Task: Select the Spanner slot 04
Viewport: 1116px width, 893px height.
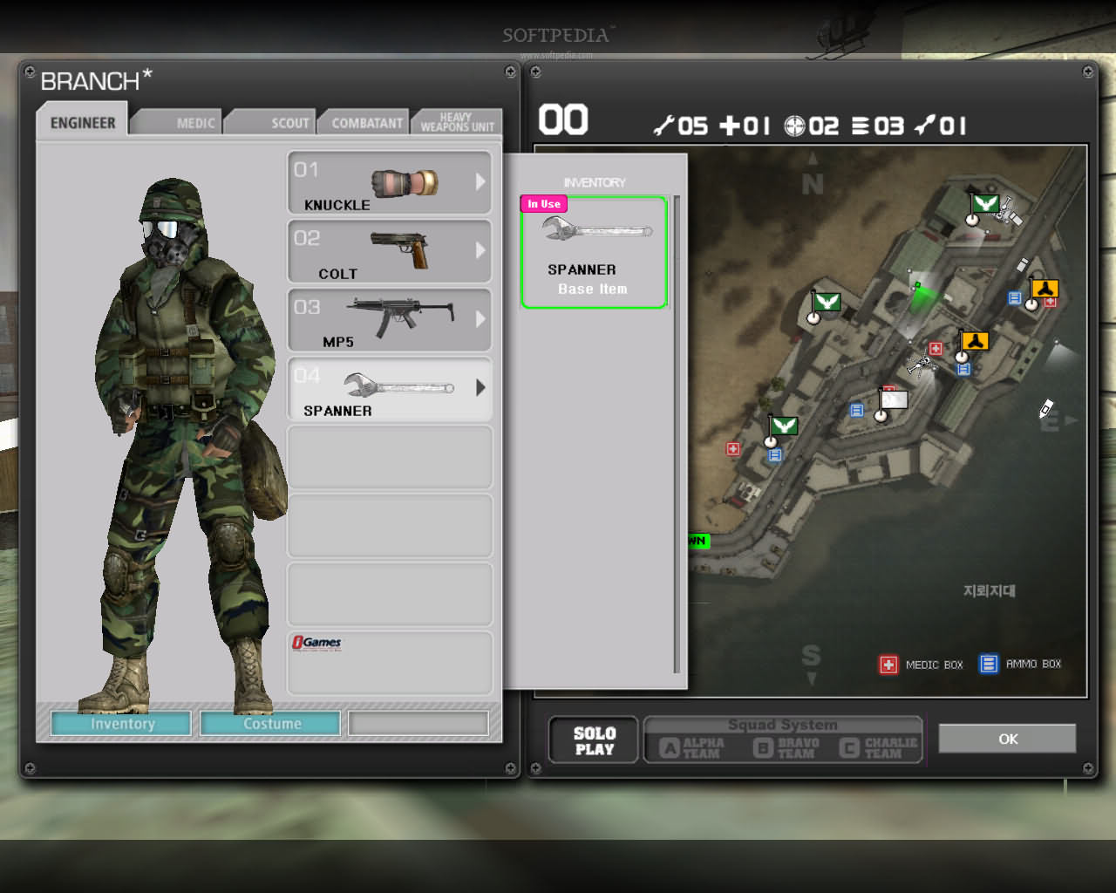Action: tap(390, 389)
